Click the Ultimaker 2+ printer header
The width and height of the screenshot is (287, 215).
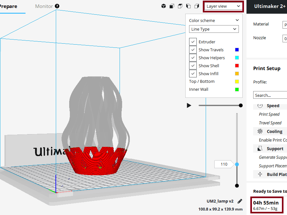[269, 6]
